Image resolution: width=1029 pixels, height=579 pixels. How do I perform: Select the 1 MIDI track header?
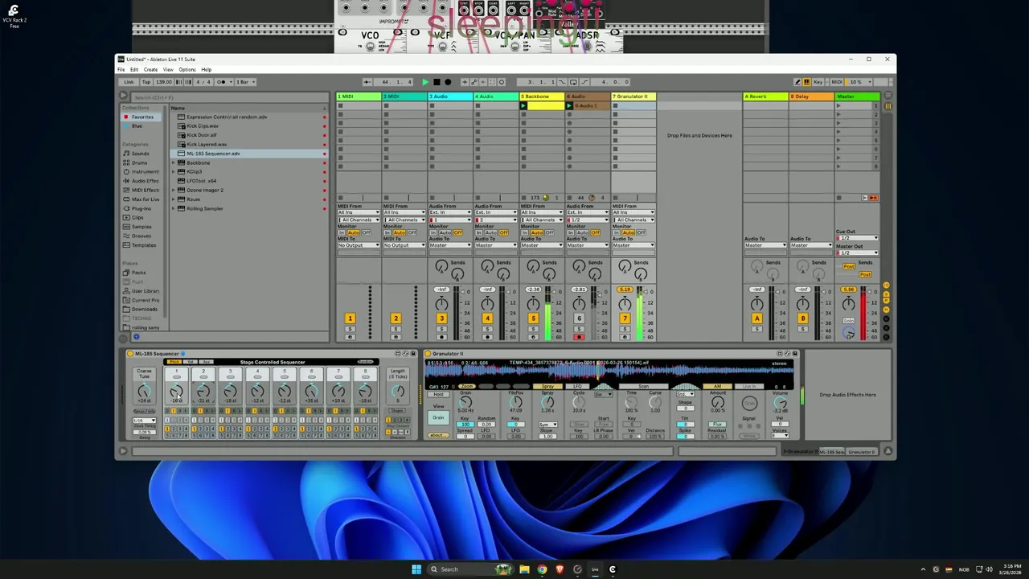pyautogui.click(x=359, y=96)
